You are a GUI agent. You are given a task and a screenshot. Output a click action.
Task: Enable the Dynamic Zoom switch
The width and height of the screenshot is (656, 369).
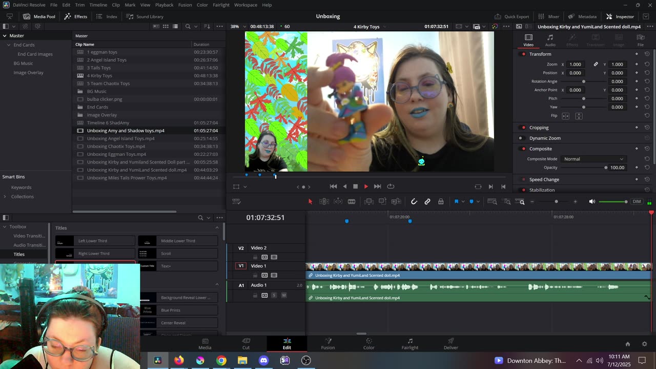[521, 138]
